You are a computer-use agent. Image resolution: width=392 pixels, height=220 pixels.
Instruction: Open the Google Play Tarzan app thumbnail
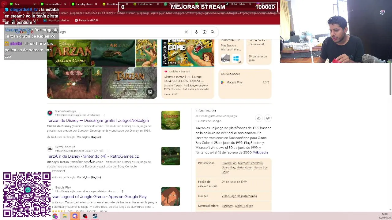pos(171,196)
